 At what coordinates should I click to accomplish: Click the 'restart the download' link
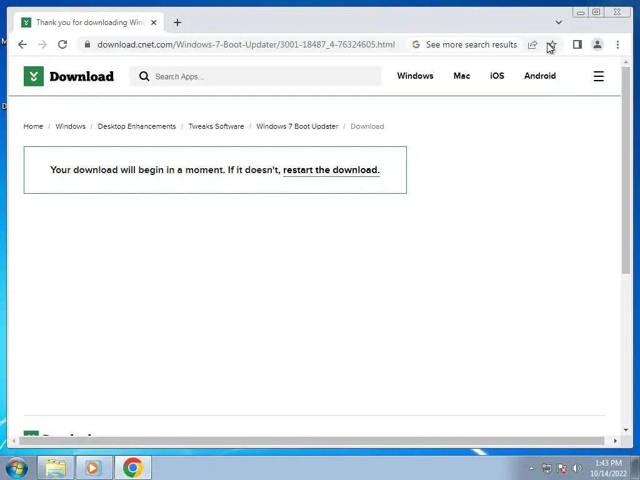click(331, 170)
